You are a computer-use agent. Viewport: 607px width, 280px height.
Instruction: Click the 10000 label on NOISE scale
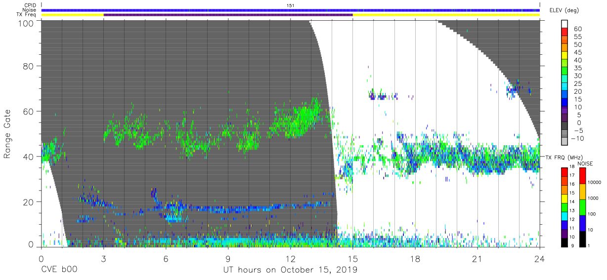click(x=594, y=181)
